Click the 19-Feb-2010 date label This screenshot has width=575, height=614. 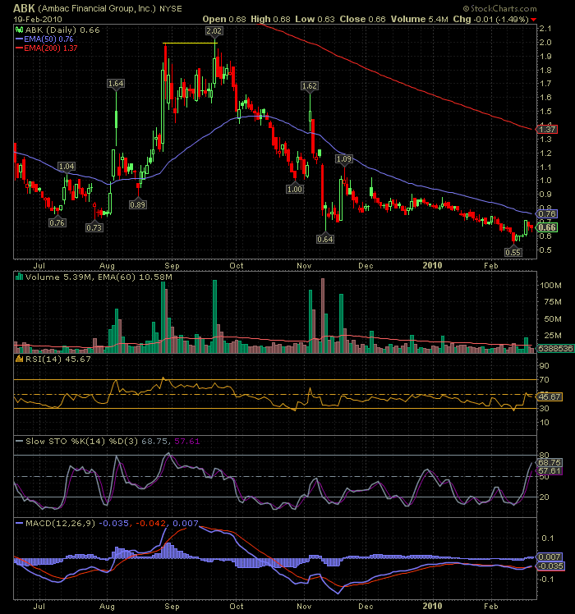38,19
